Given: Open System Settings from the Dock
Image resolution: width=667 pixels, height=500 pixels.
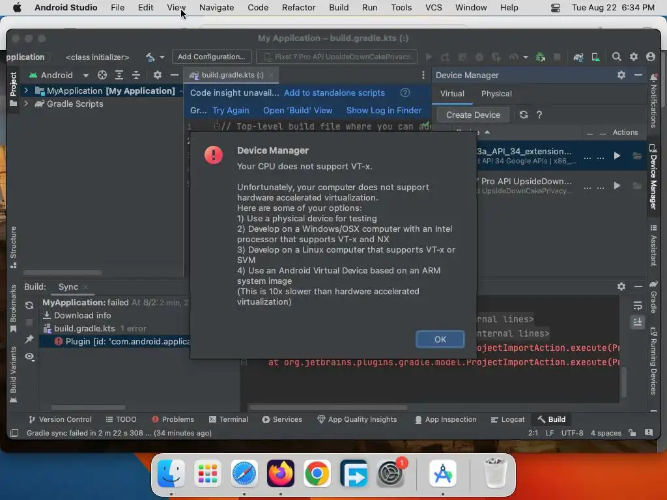Looking at the screenshot, I should [x=390, y=473].
